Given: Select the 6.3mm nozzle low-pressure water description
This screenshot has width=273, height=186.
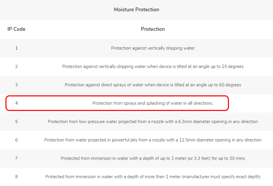Looking at the screenshot, I should click(x=153, y=122).
